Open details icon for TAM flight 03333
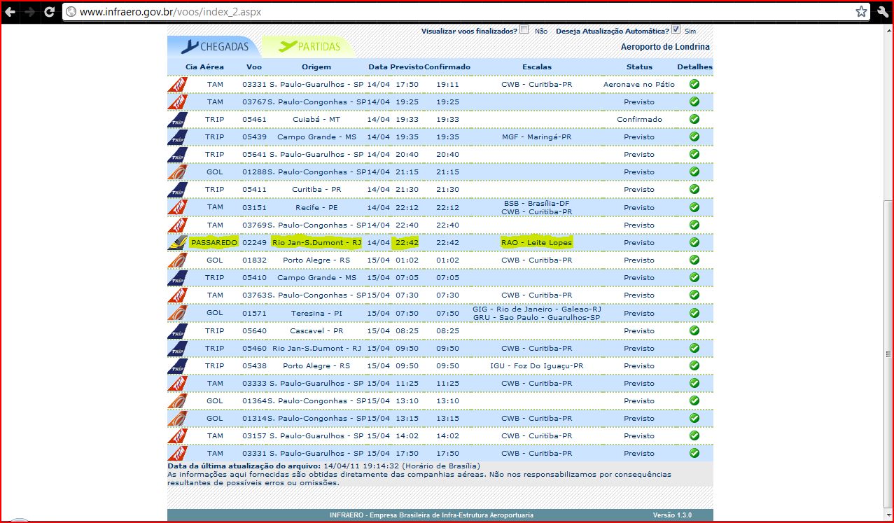The width and height of the screenshot is (894, 523). click(x=694, y=383)
